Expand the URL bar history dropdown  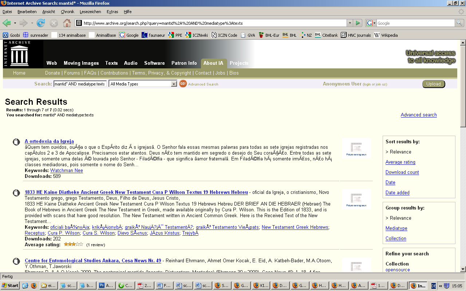tap(350, 23)
